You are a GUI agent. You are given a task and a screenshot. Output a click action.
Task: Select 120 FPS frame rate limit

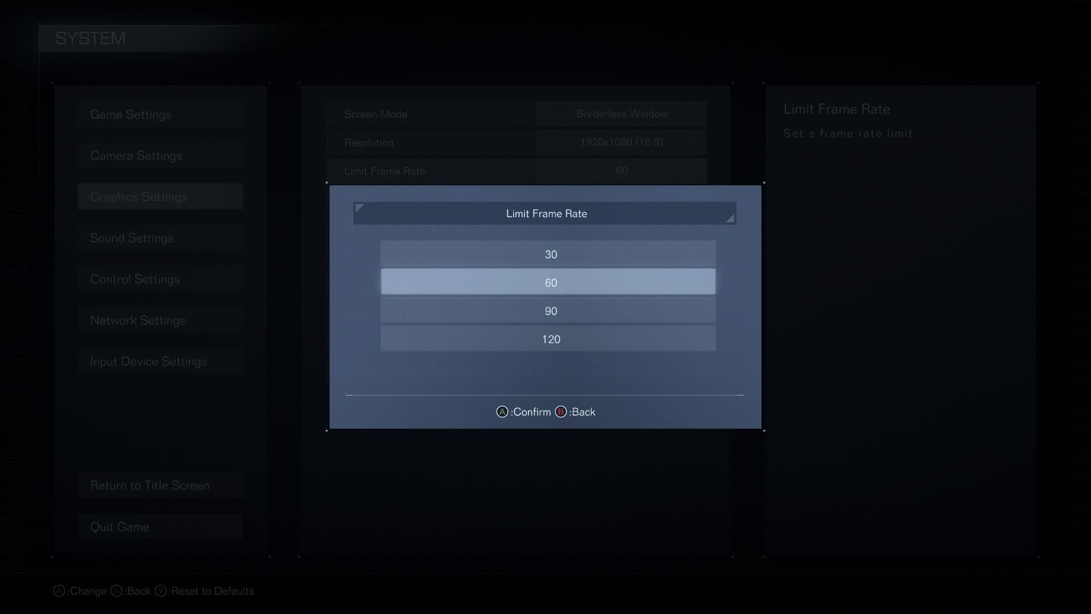[549, 339]
